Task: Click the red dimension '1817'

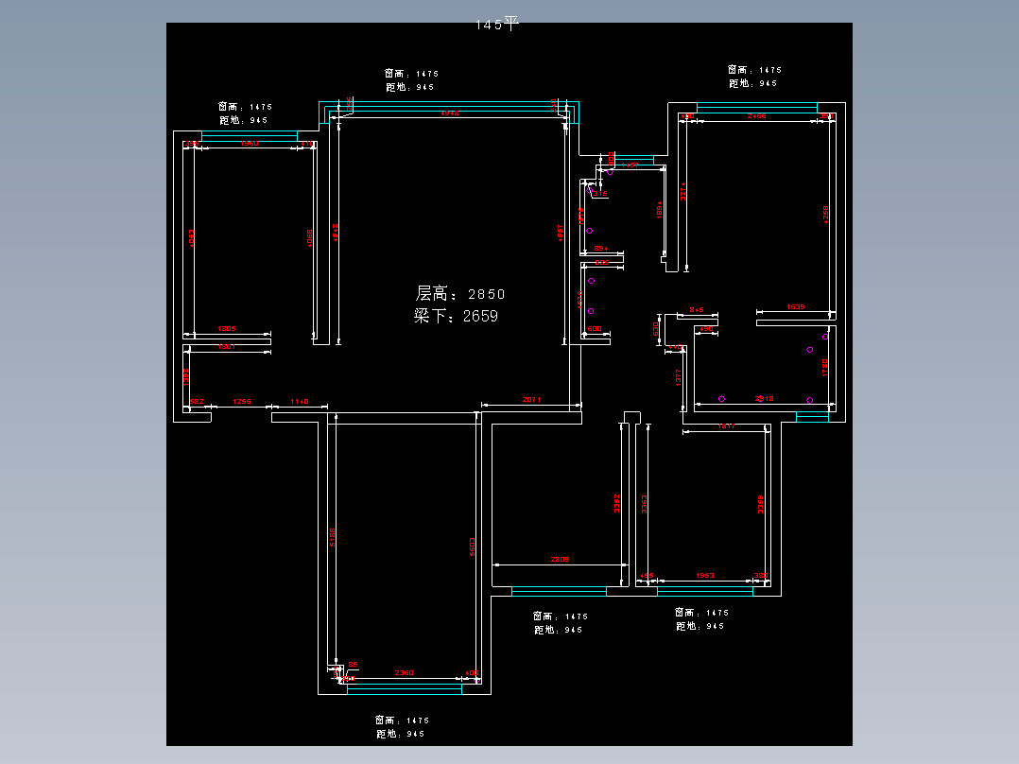Action: (727, 426)
